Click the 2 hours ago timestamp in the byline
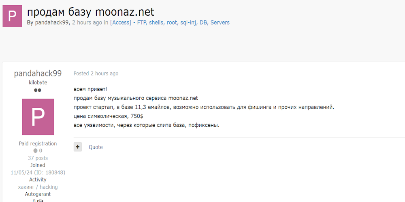This screenshot has height=202, width=405. point(87,23)
